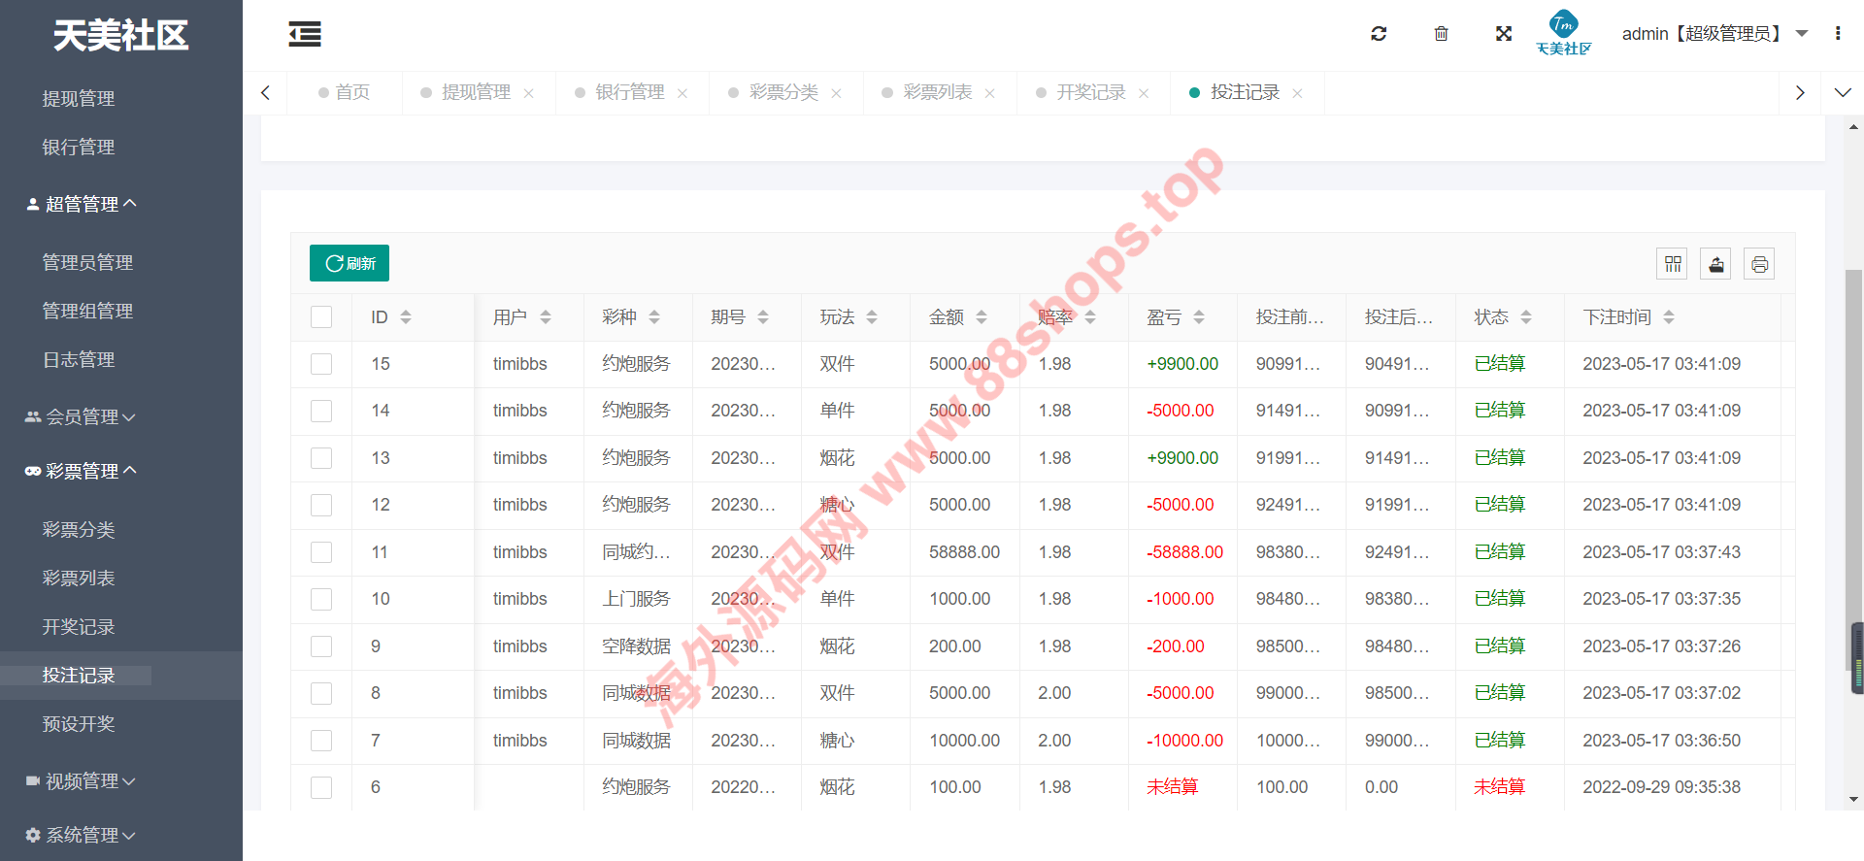Switch to the 开奖记录 tab

click(x=1089, y=92)
